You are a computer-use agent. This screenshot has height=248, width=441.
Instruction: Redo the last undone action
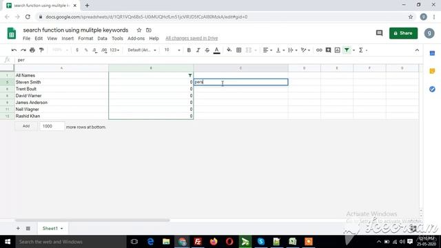23,50
